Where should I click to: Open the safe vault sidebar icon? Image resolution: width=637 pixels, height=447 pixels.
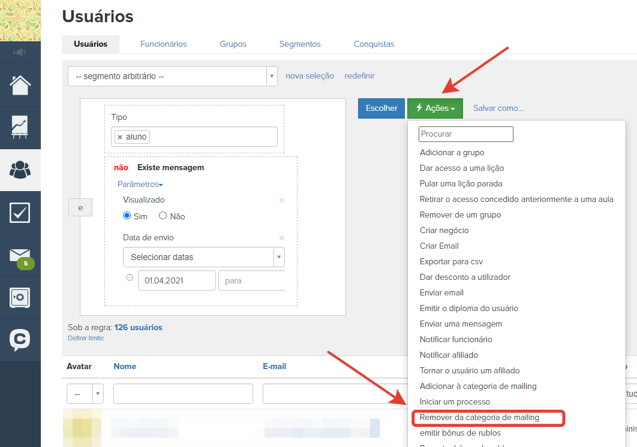(20, 298)
